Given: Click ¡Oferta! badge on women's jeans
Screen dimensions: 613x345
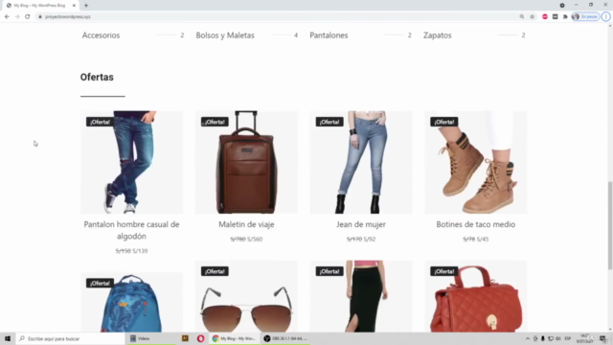Looking at the screenshot, I should (x=329, y=122).
